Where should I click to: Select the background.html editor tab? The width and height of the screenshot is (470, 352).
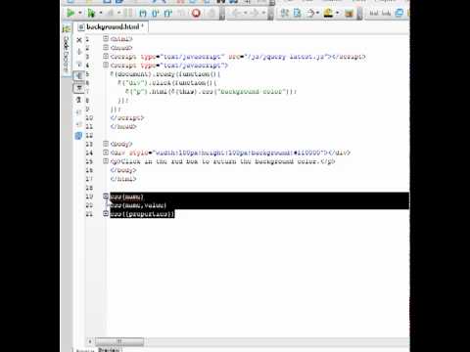[x=111, y=27]
